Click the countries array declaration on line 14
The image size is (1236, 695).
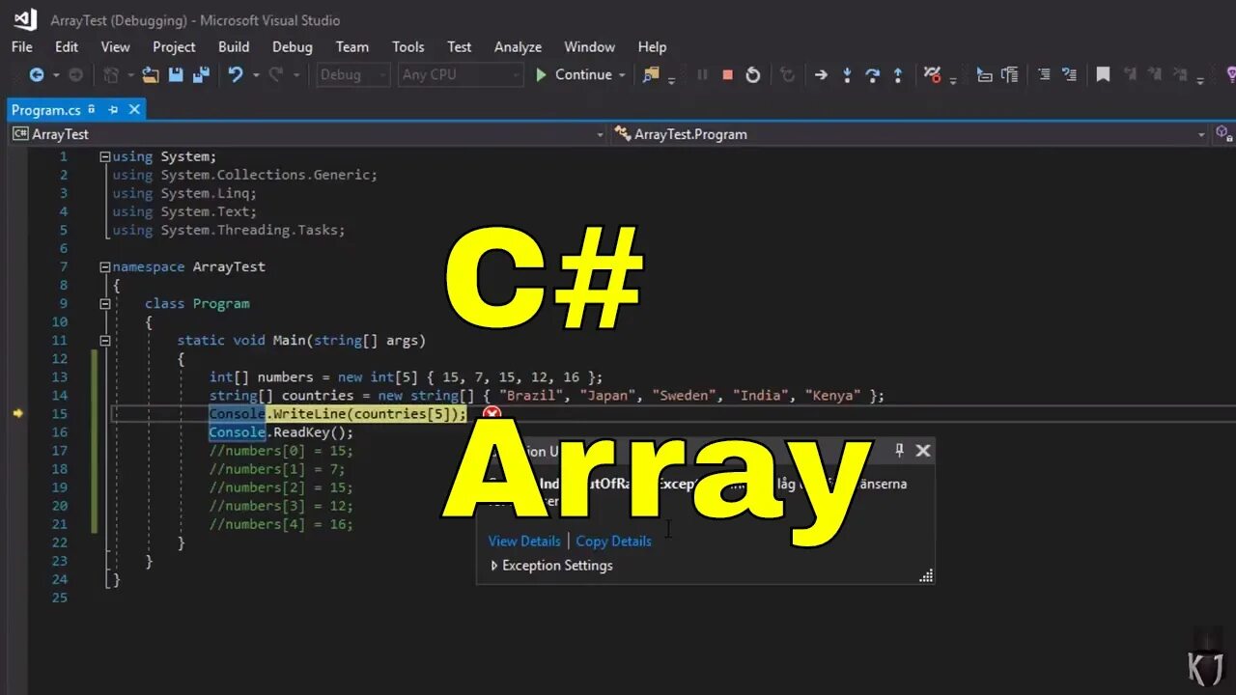click(x=547, y=396)
